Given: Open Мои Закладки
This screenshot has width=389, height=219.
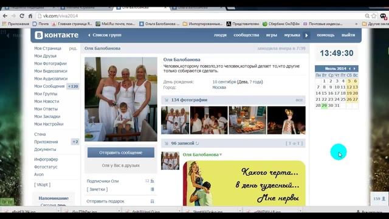Looking at the screenshot, I should point(47,116).
